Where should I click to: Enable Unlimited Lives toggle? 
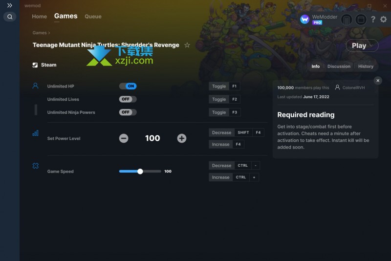[x=128, y=99]
